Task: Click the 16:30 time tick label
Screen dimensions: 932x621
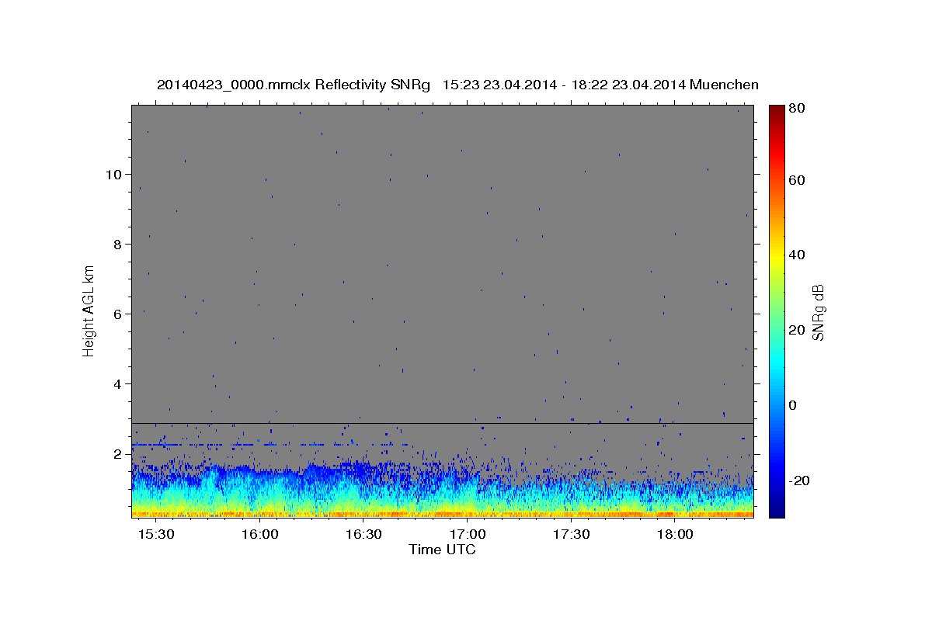Action: [x=363, y=535]
